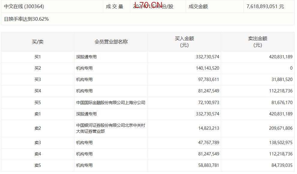Click the 日换手率达到30.62% notice text

[x=26, y=19]
